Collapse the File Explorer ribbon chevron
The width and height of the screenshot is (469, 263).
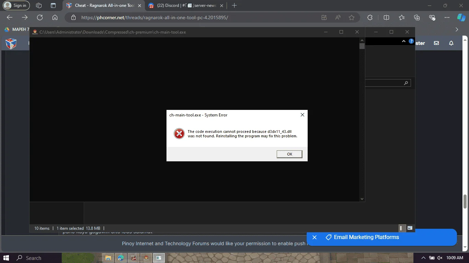tap(404, 41)
